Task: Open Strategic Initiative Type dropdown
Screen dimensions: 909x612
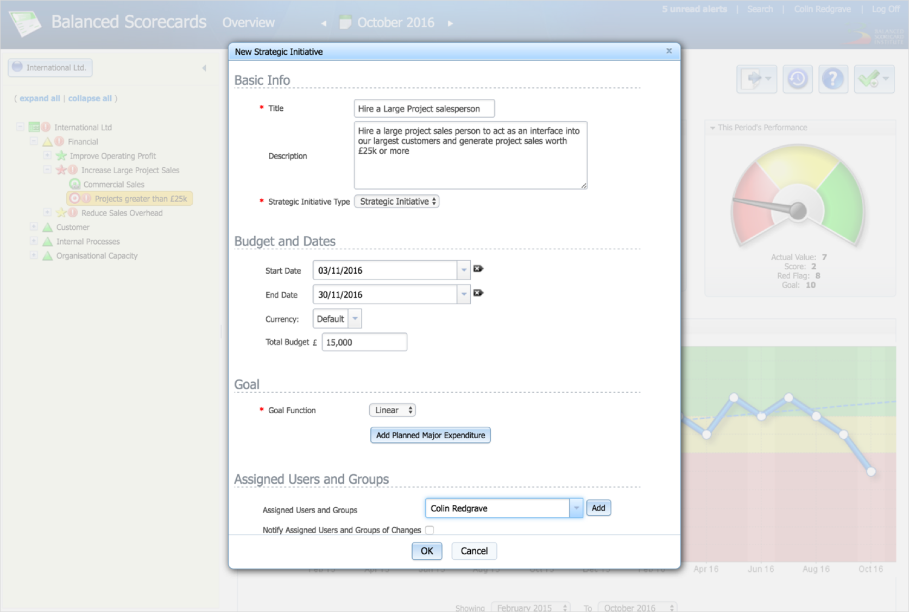Action: tap(397, 201)
